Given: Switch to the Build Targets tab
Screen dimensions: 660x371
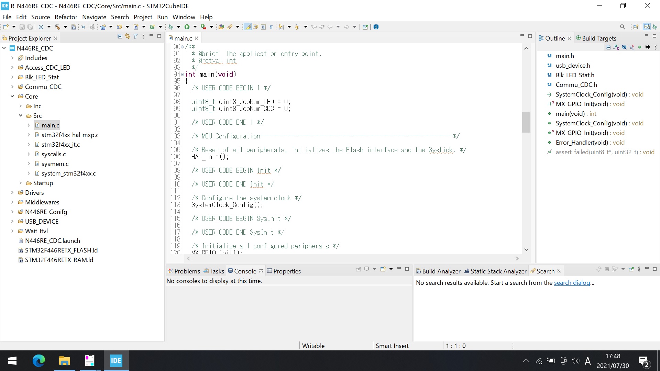Looking at the screenshot, I should pos(596,38).
